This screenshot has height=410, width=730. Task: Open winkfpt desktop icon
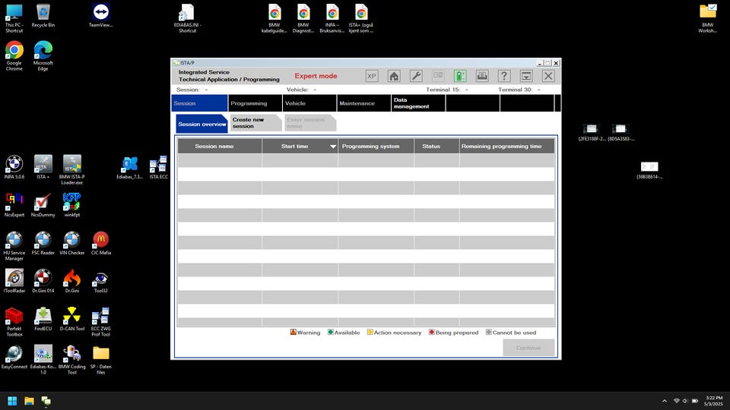tap(71, 206)
